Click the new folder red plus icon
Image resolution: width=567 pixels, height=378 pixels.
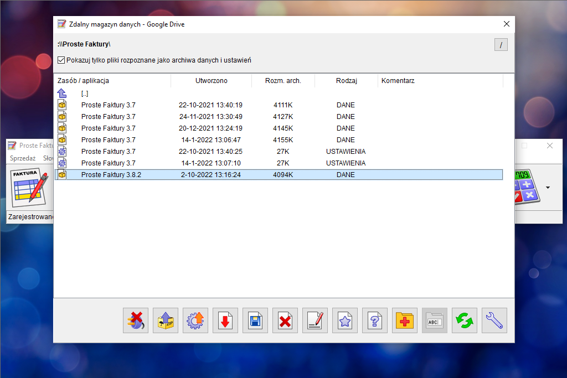tap(405, 320)
